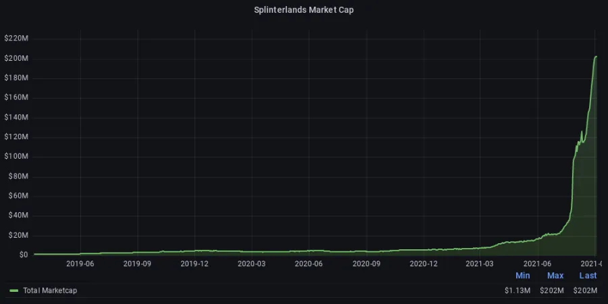
Task: Click the $20M y-axis label
Action: pos(18,235)
